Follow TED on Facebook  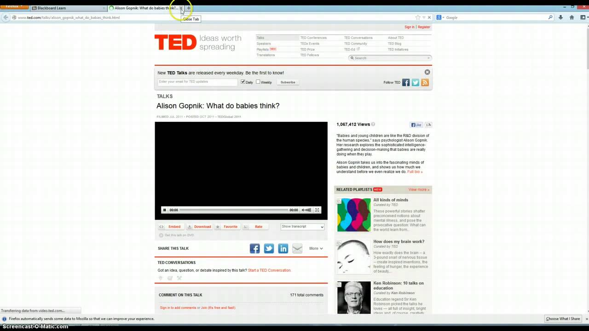click(x=406, y=82)
